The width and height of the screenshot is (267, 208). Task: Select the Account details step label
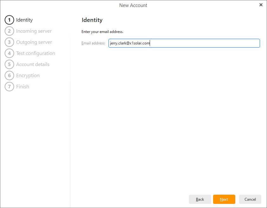[x=33, y=64]
